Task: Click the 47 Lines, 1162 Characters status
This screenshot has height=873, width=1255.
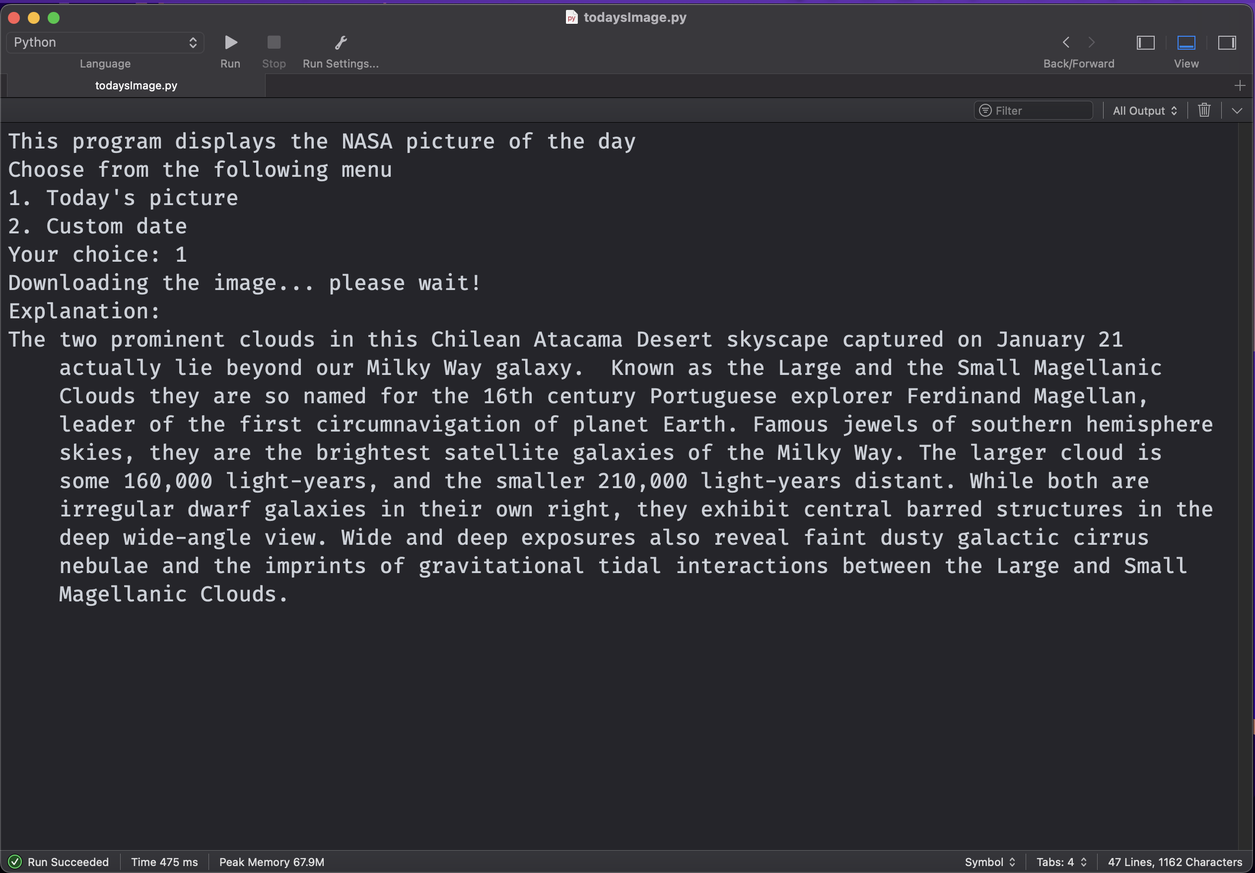Action: click(x=1175, y=862)
